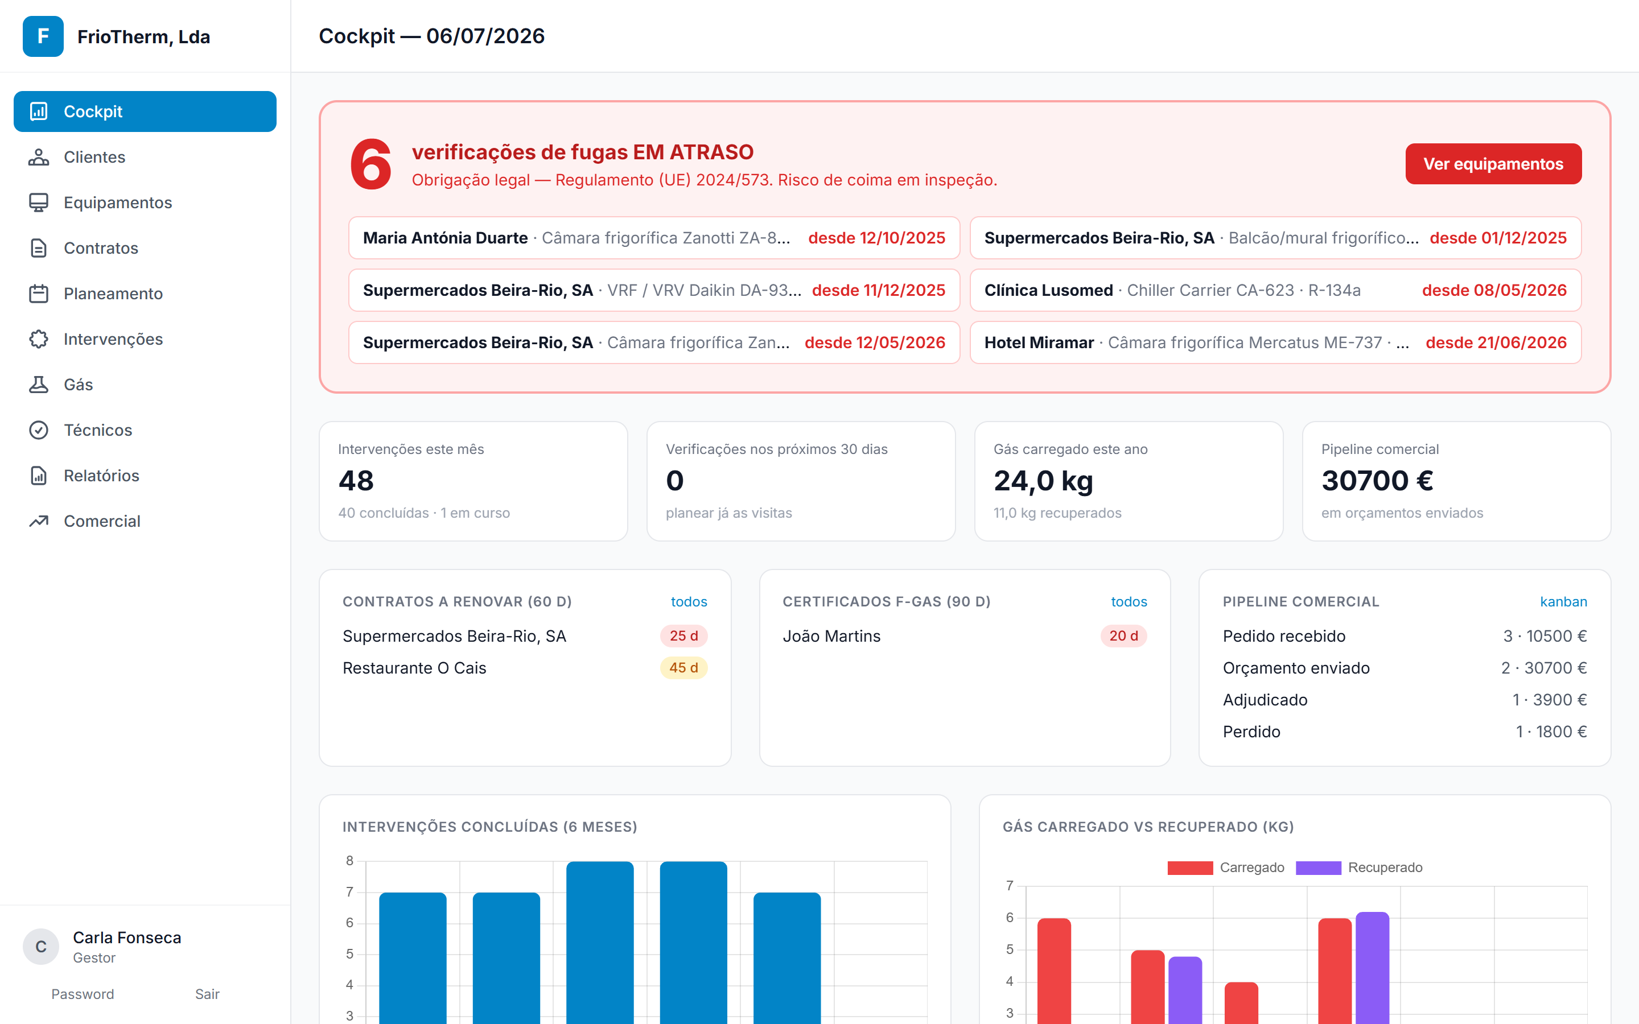Screen dimensions: 1639x1024
Task: Navigate to the Comercial page
Action: pos(145,521)
